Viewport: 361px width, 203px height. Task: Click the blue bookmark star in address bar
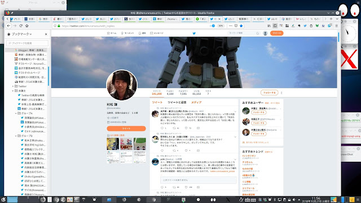(x=241, y=26)
